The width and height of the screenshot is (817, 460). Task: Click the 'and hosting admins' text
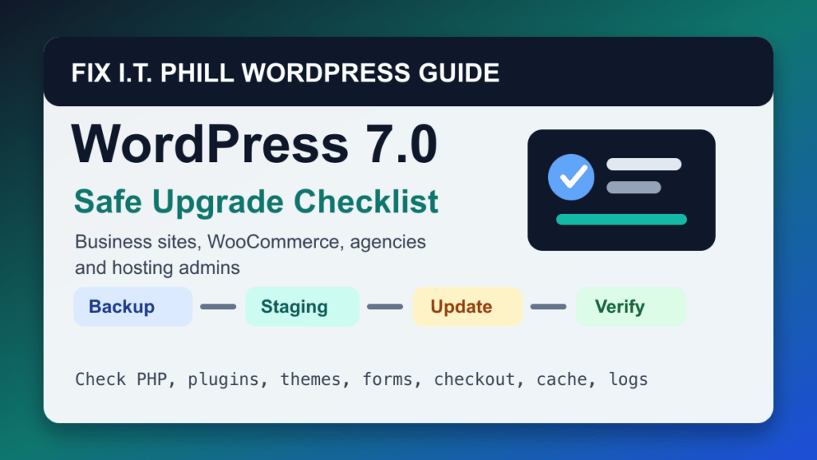tap(157, 268)
